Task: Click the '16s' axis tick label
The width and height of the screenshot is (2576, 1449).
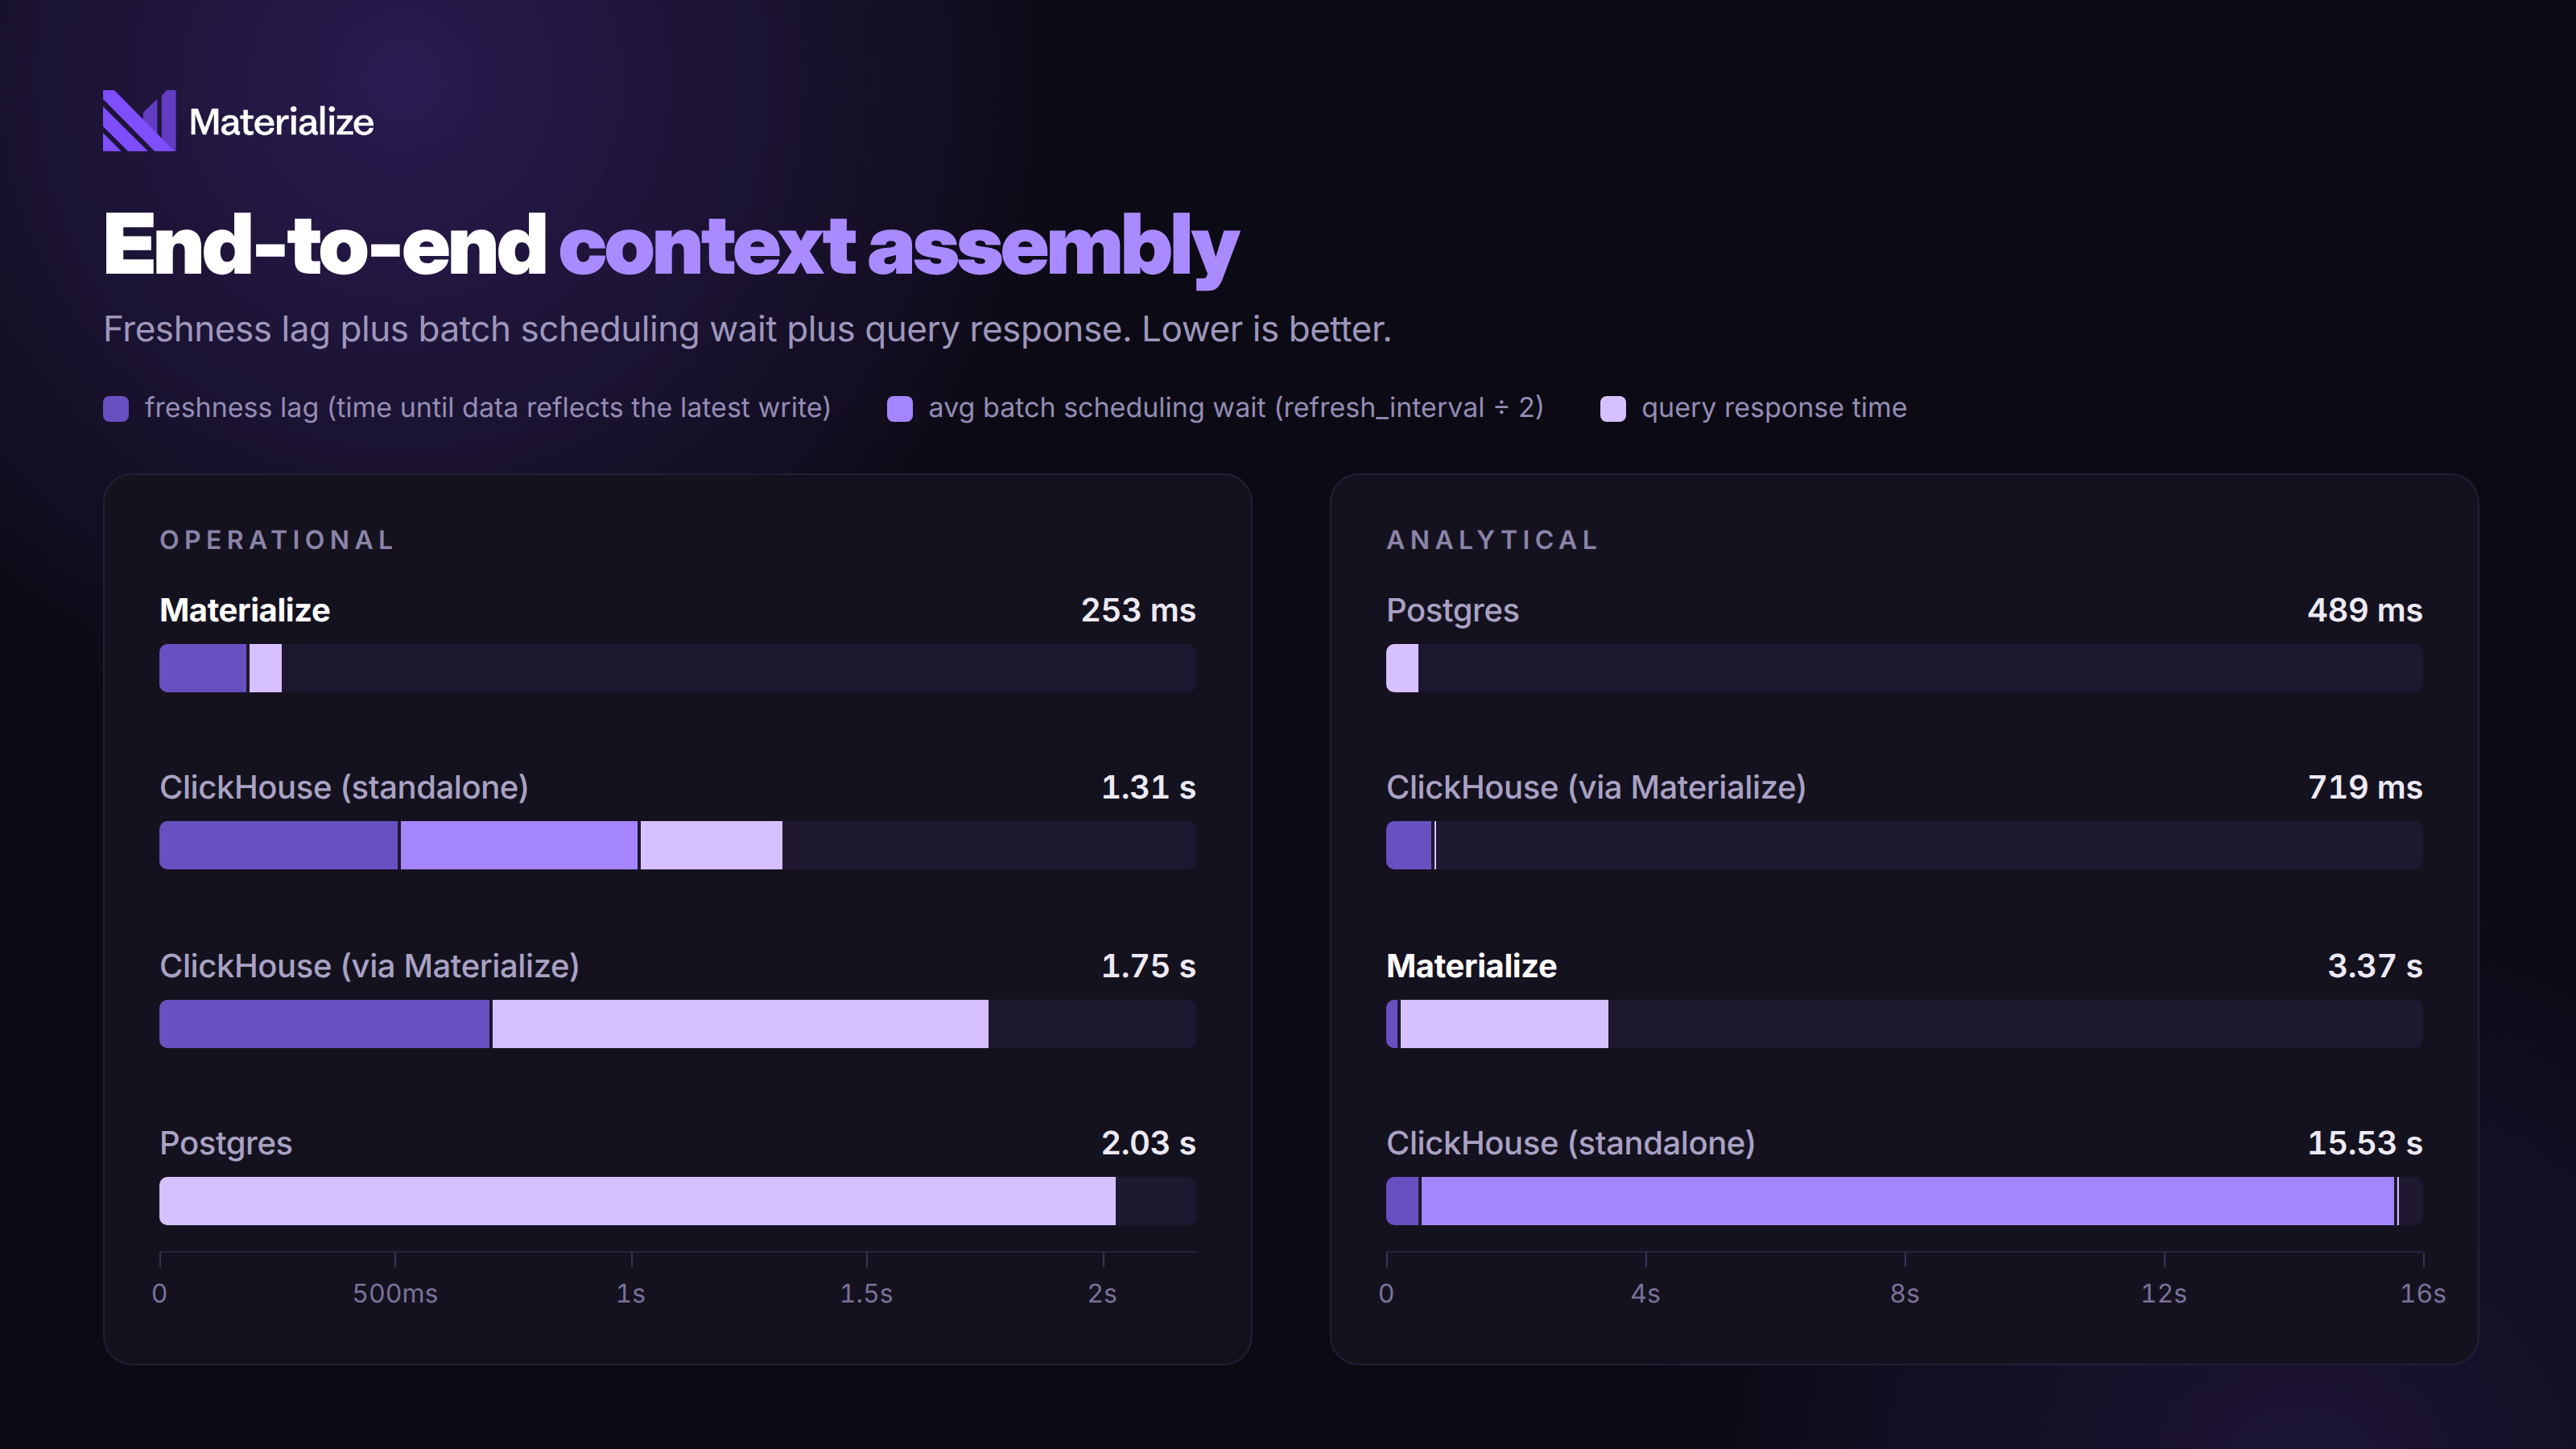Action: [x=2423, y=1294]
